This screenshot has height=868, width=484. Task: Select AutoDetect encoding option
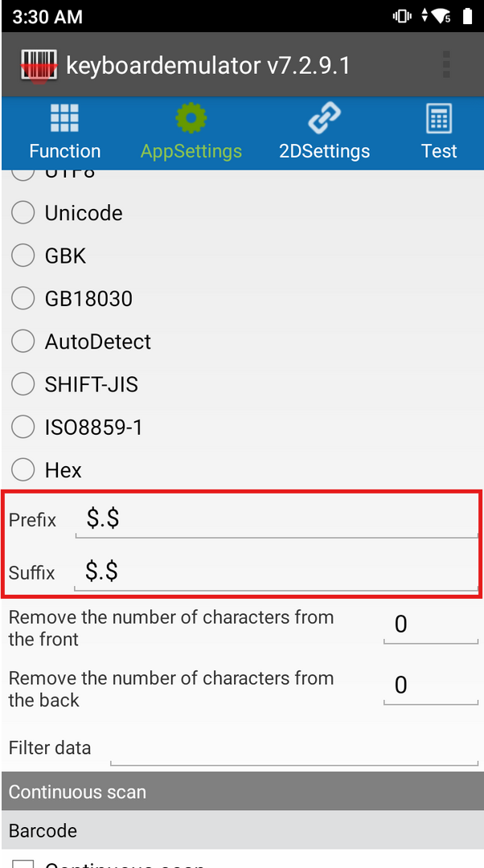pyautogui.click(x=23, y=342)
